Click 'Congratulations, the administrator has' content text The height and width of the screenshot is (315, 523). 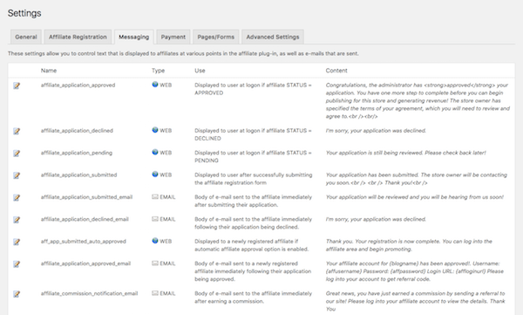click(418, 100)
